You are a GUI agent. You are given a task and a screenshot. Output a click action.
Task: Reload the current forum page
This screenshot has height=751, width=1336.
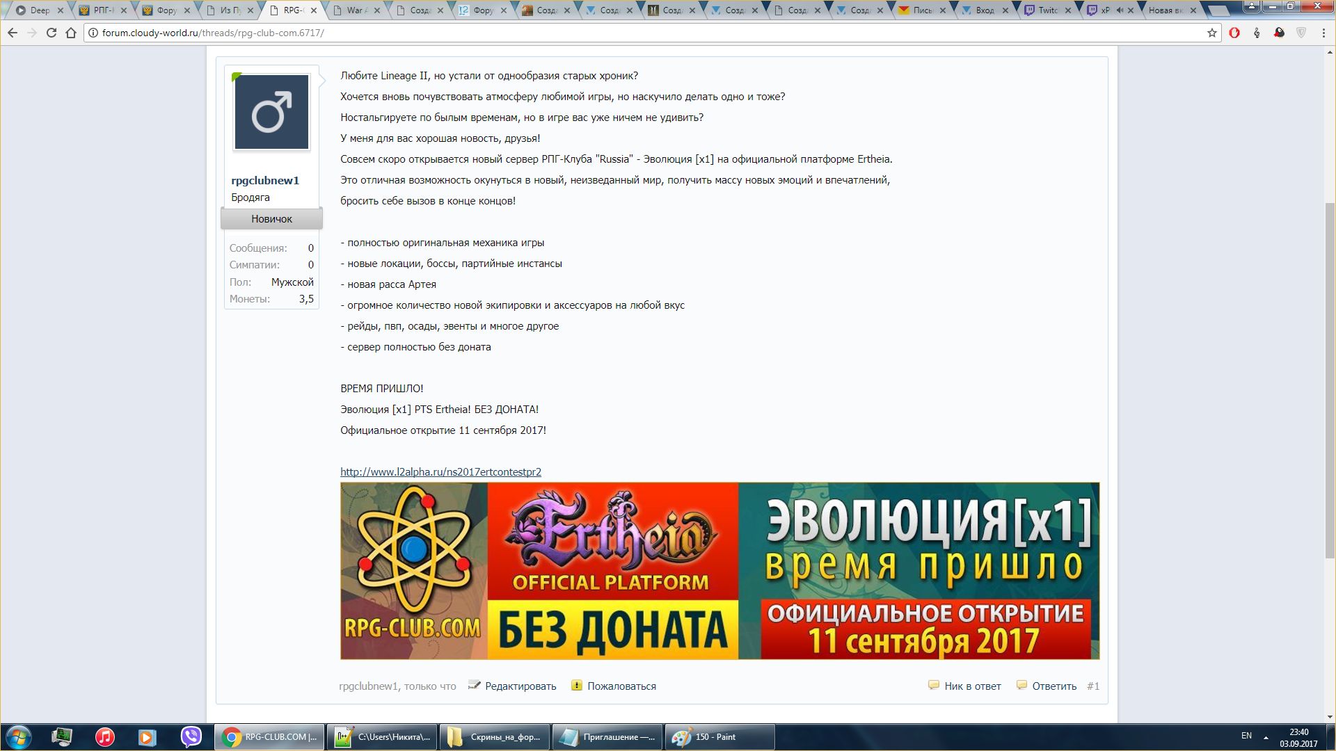(x=51, y=33)
